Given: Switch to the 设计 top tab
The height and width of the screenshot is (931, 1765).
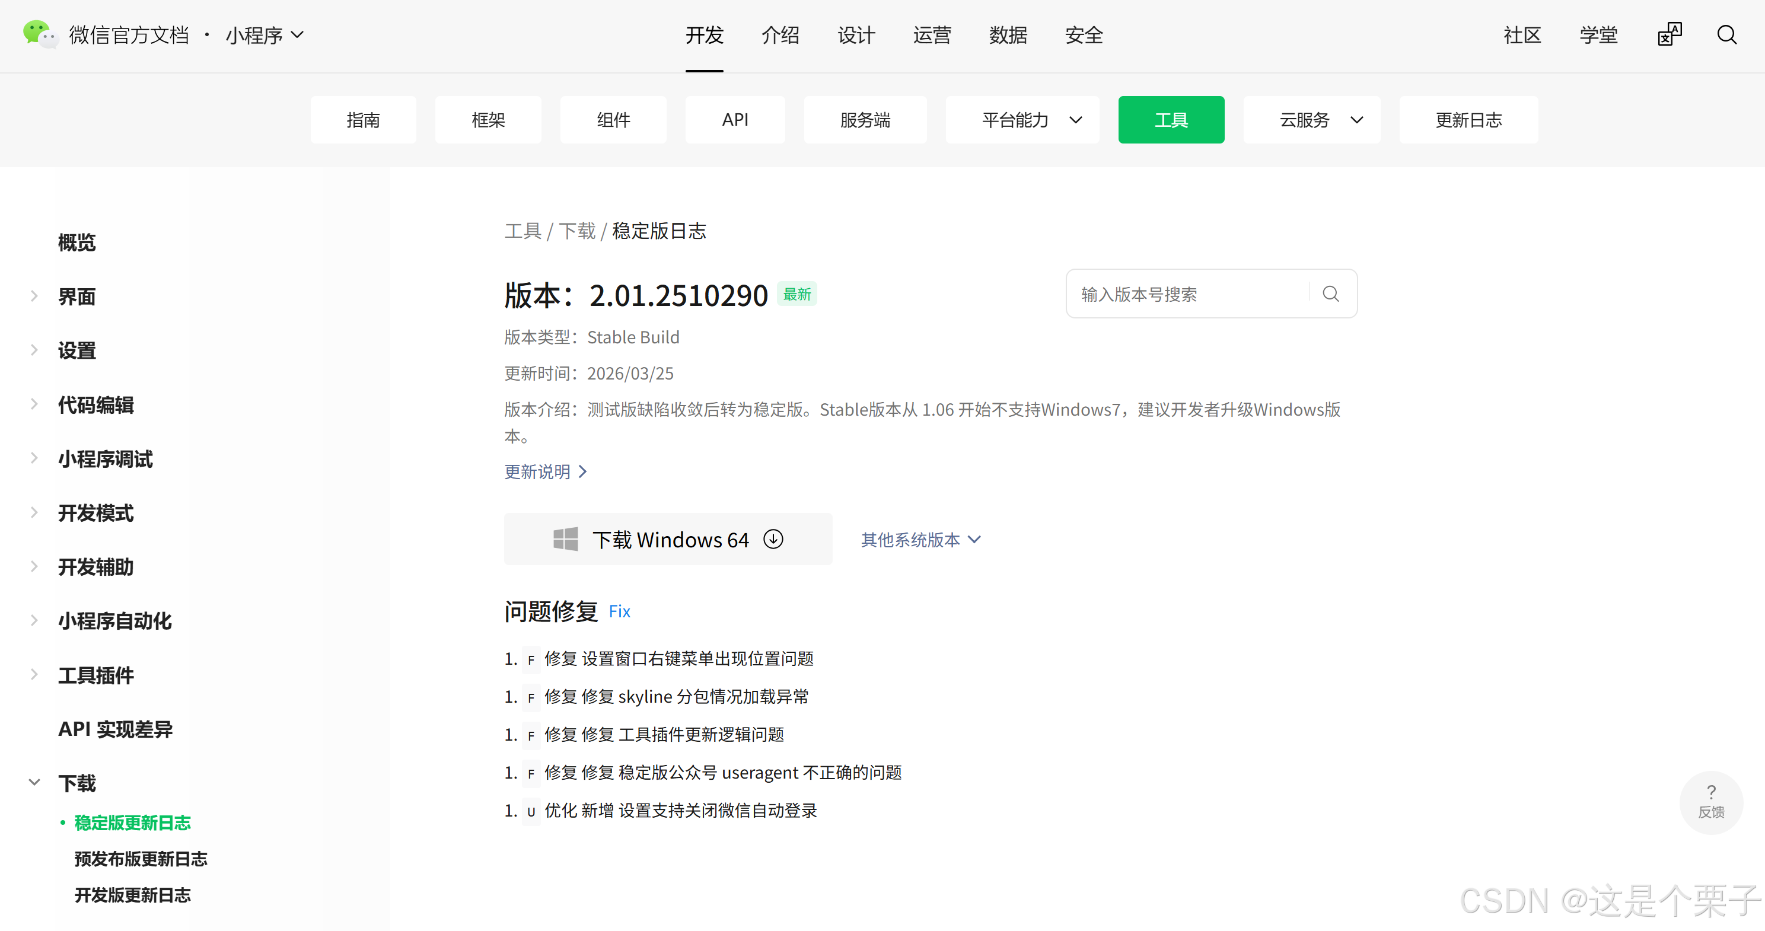Looking at the screenshot, I should tap(856, 35).
